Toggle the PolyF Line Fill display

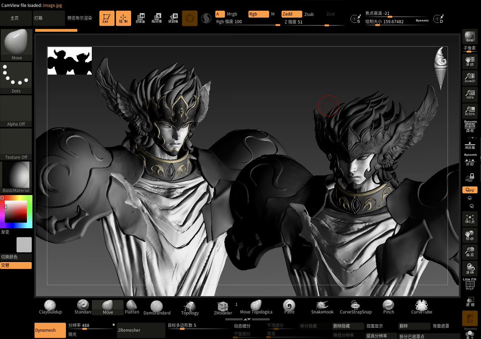coord(469,284)
